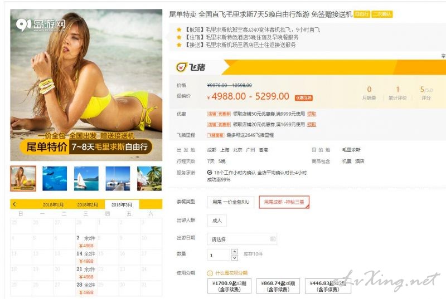Increase quantity with the up arrow
This screenshot has height=299, width=446.
234,252
